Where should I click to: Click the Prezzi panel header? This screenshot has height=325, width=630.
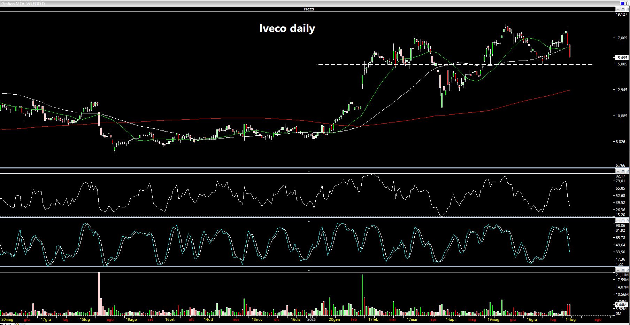[309, 9]
